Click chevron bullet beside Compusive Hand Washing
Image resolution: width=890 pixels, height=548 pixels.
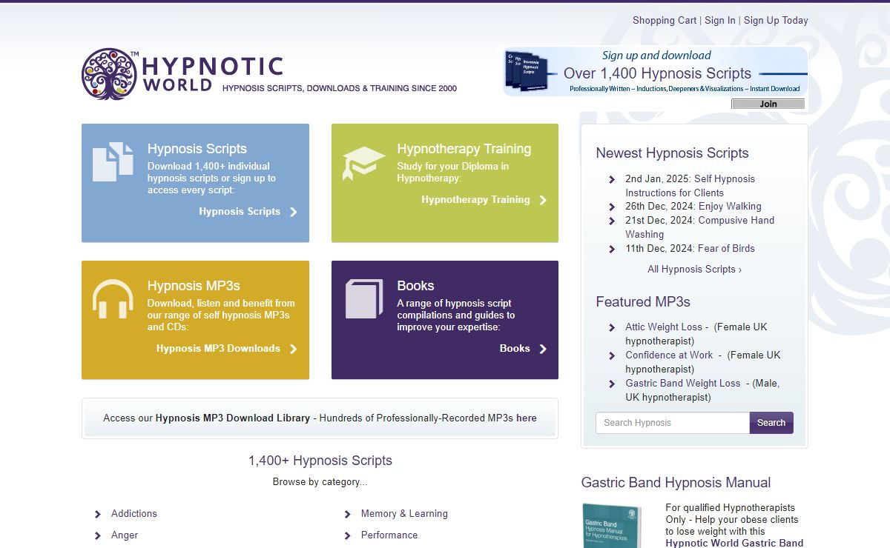pos(612,221)
